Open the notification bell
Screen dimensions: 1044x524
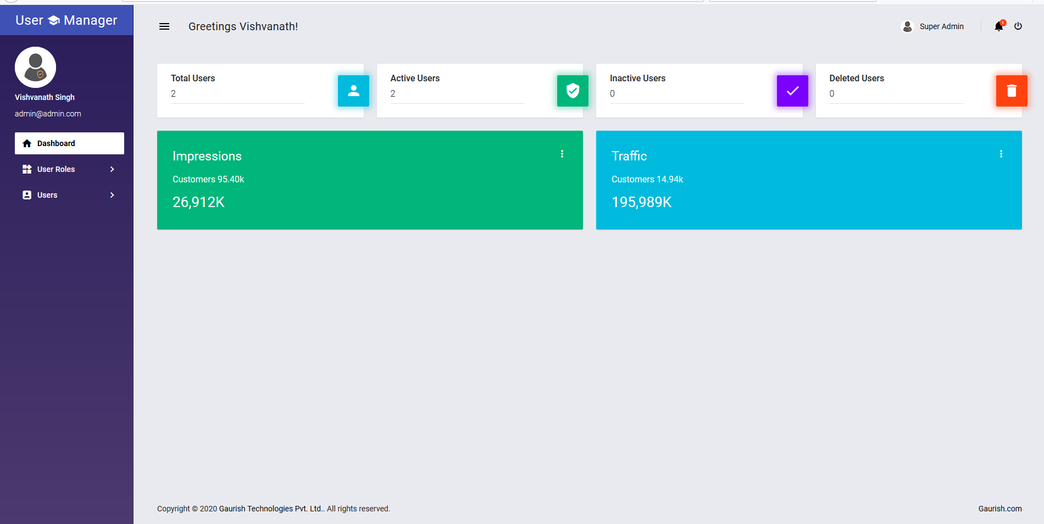click(x=998, y=26)
